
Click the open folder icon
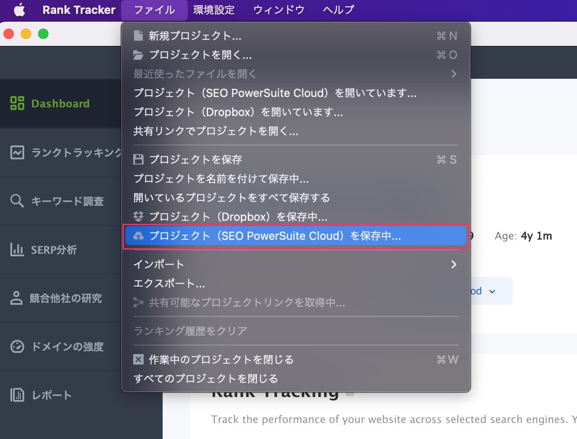138,55
